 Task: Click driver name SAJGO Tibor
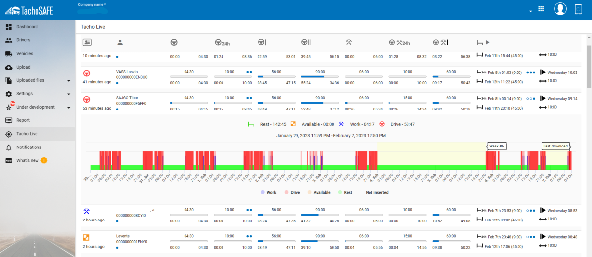point(128,98)
